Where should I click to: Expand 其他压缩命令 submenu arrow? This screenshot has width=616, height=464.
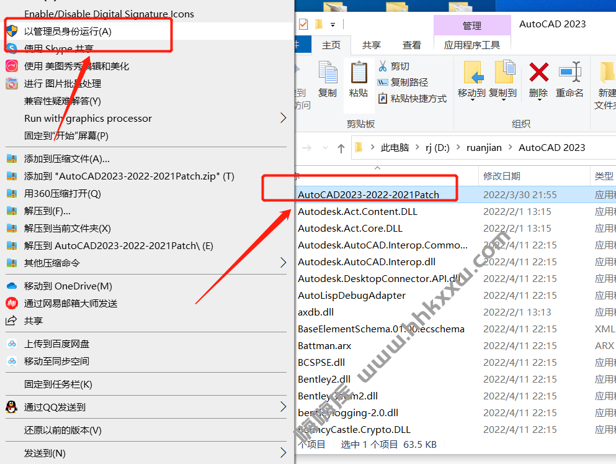coord(283,263)
